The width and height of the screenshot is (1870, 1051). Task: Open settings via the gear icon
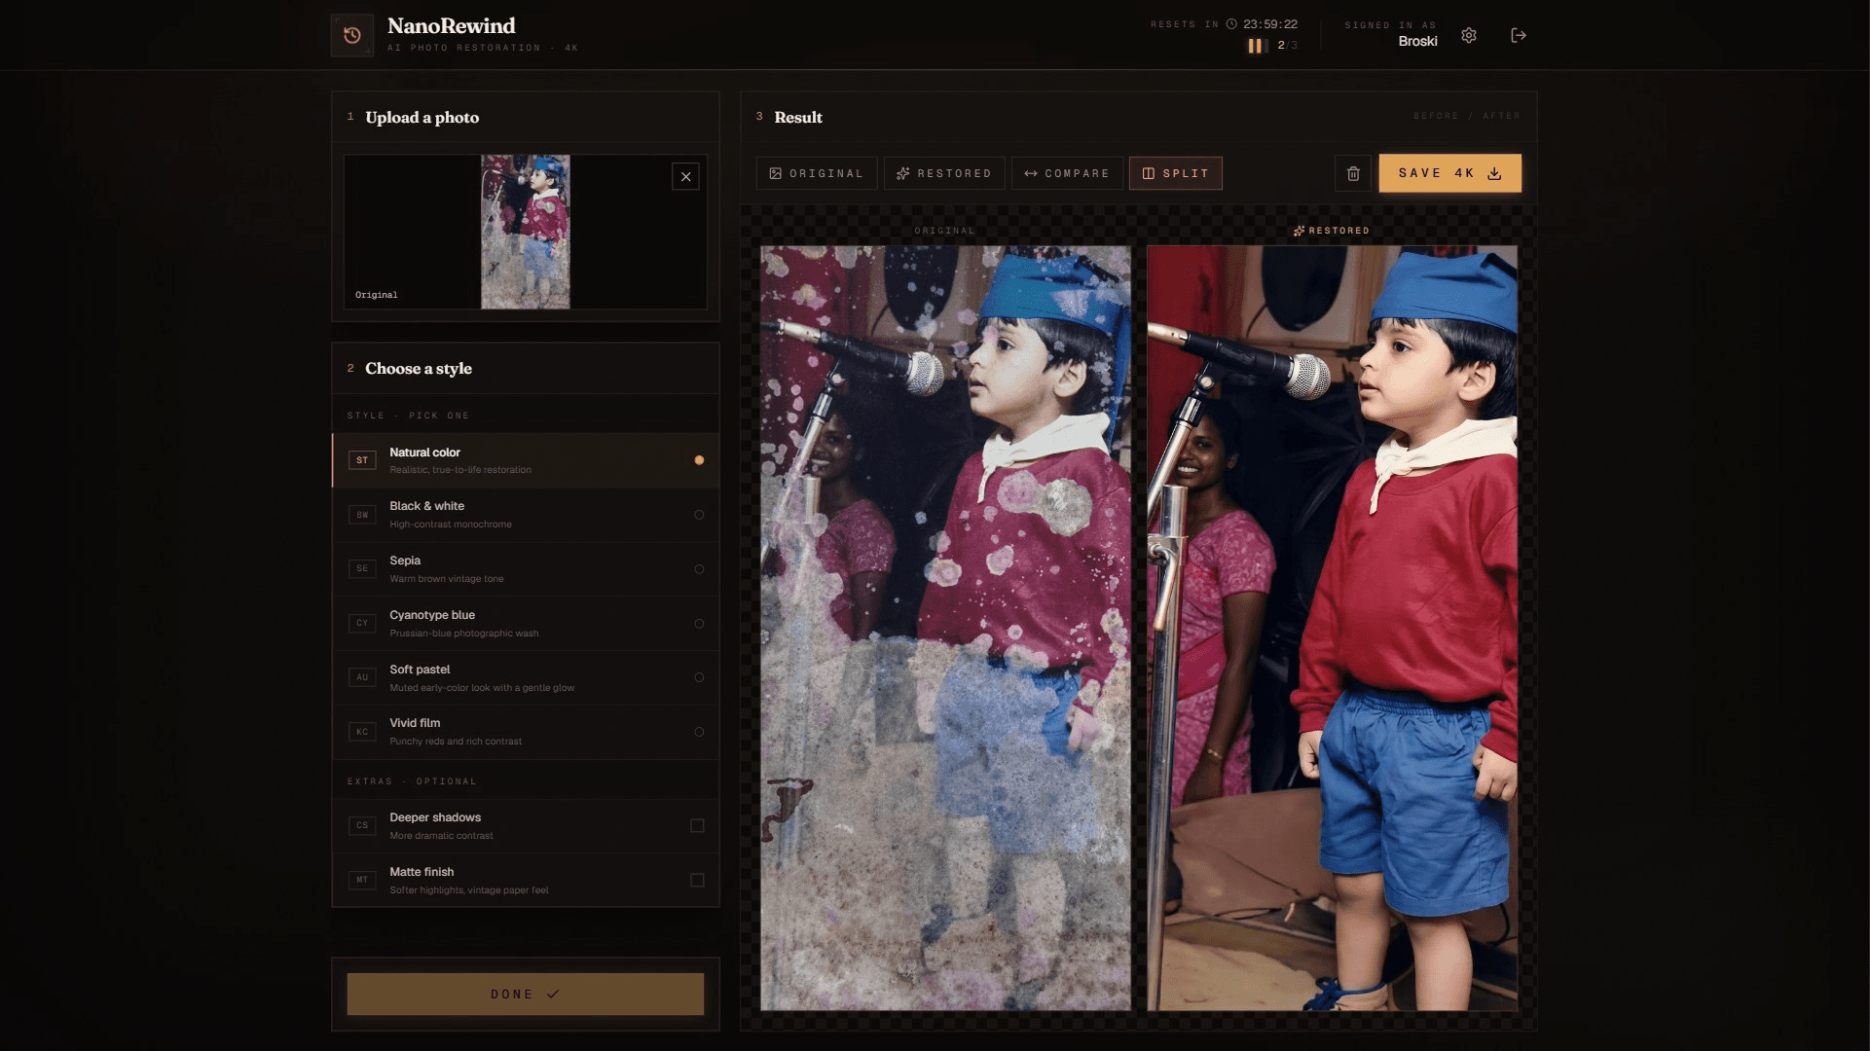click(1469, 35)
